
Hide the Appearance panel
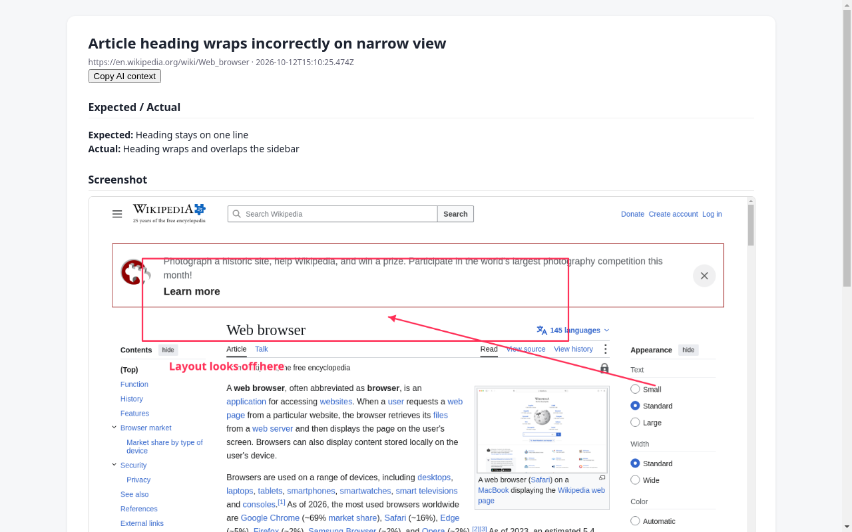point(688,350)
